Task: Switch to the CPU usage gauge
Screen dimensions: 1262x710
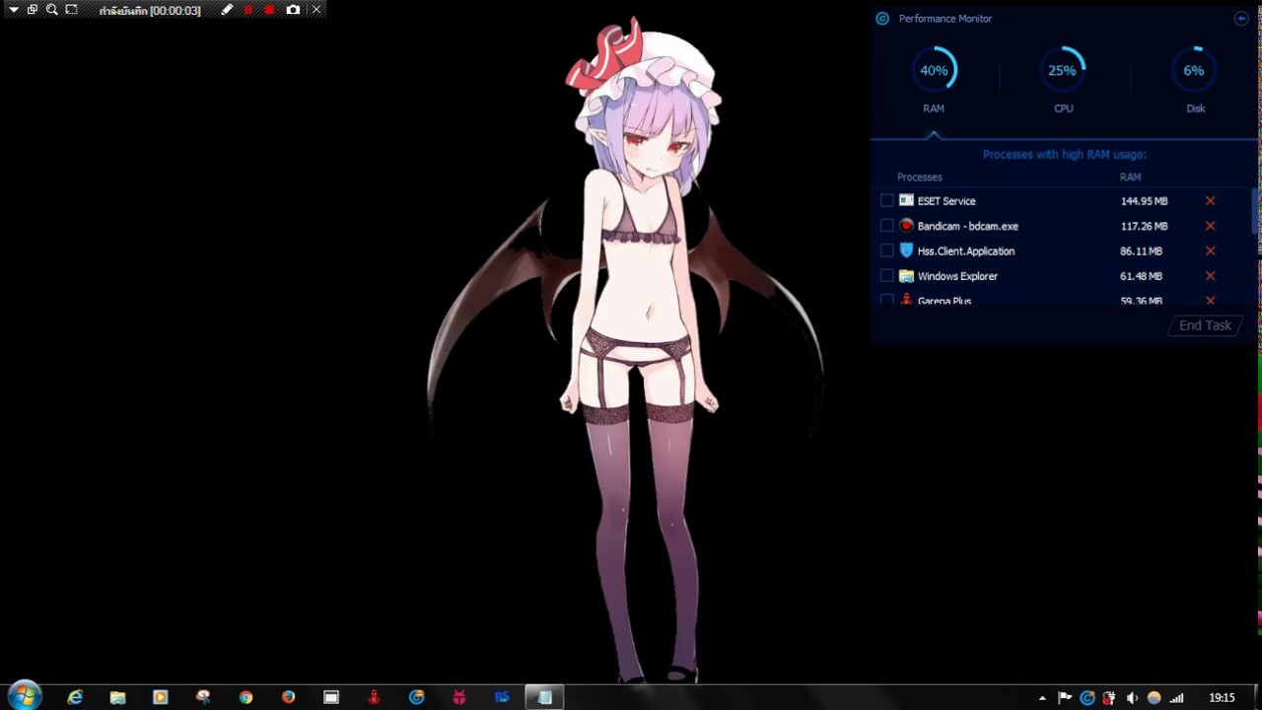Action: 1063,71
